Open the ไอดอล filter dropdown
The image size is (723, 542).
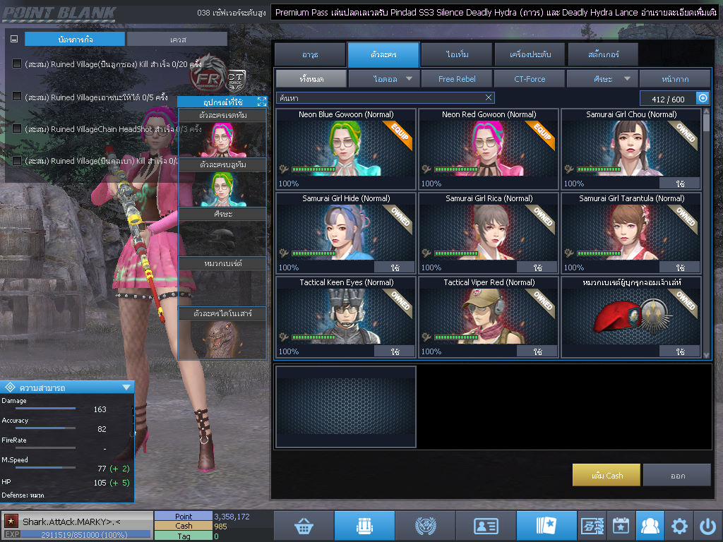383,79
